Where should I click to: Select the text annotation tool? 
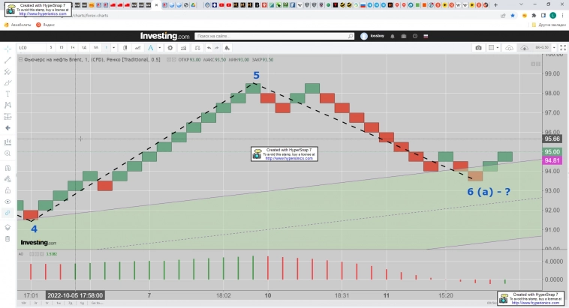pos(8,94)
